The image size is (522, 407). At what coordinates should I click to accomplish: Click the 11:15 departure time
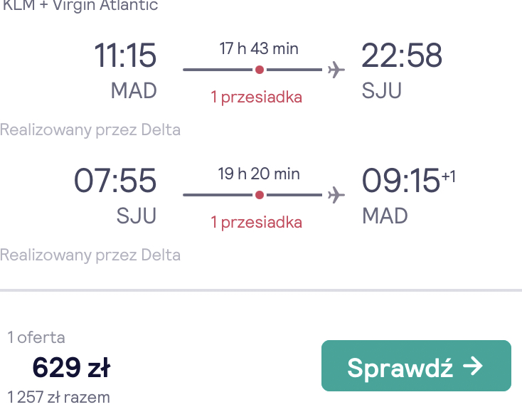[125, 55]
